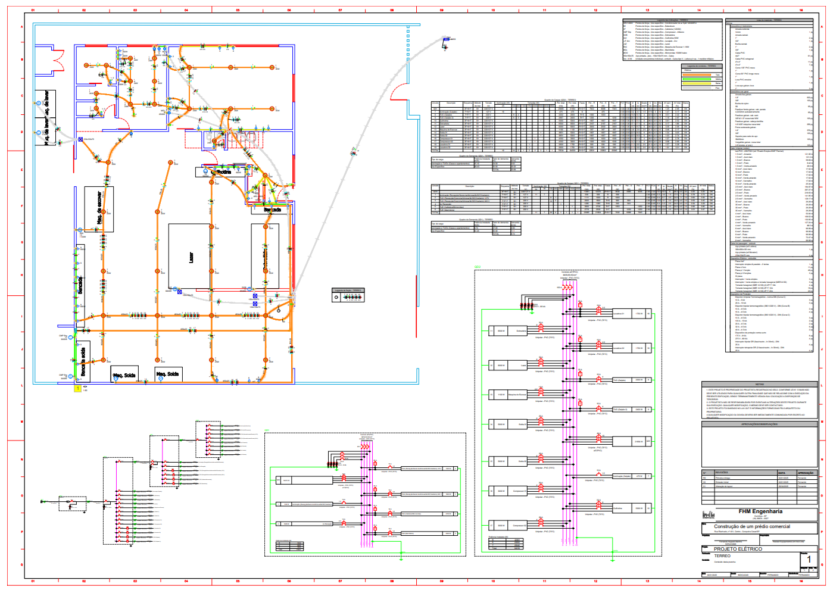The image size is (833, 590).
Task: Click the entrance power meter symbol at top
Action: [x=446, y=40]
